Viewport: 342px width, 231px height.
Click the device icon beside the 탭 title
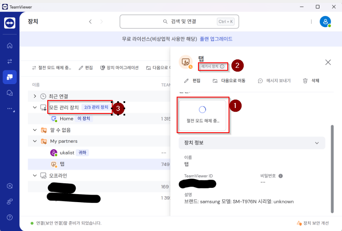click(x=186, y=62)
